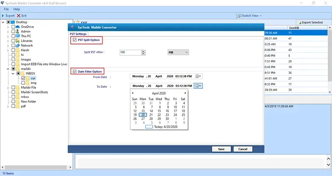The height and width of the screenshot is (176, 332).
Task: Select April 15 in the calendar
Action: 159,111
